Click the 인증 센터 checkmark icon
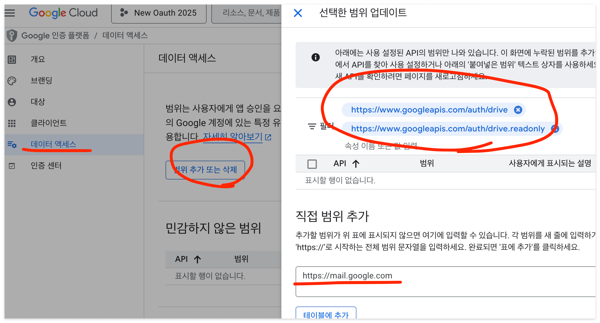600x323 pixels. coord(12,166)
